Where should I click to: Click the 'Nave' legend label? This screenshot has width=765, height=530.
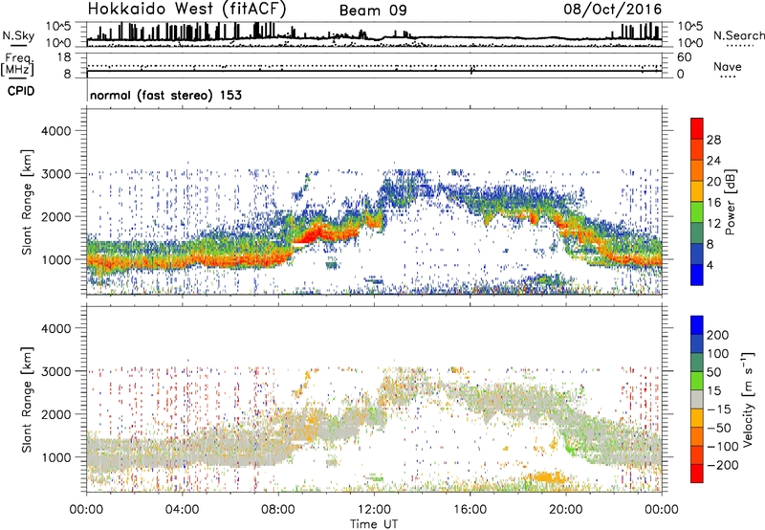(x=728, y=67)
